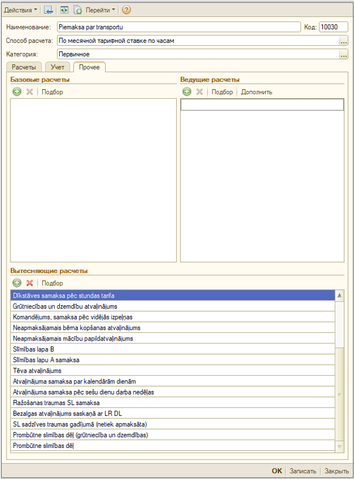Click the help question mark icon
This screenshot has width=354, height=479.
point(126,10)
